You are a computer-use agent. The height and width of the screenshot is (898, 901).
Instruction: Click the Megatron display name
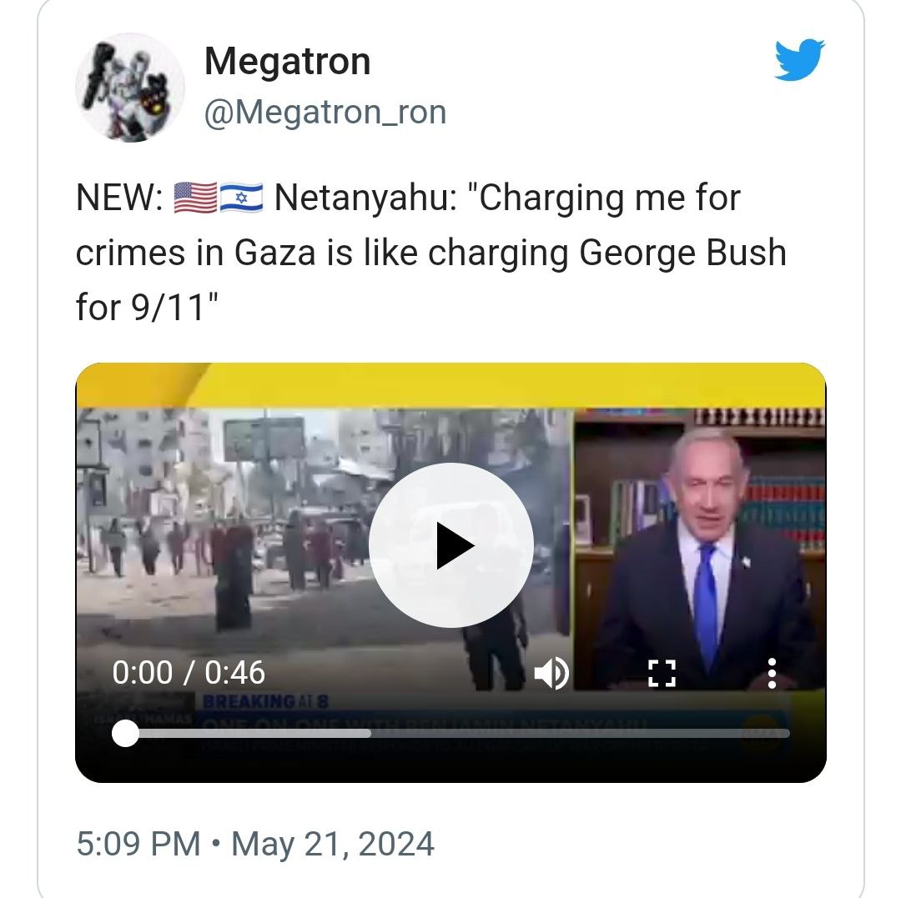point(287,61)
